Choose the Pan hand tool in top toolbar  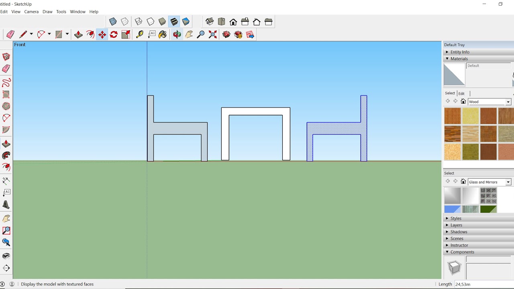click(189, 35)
